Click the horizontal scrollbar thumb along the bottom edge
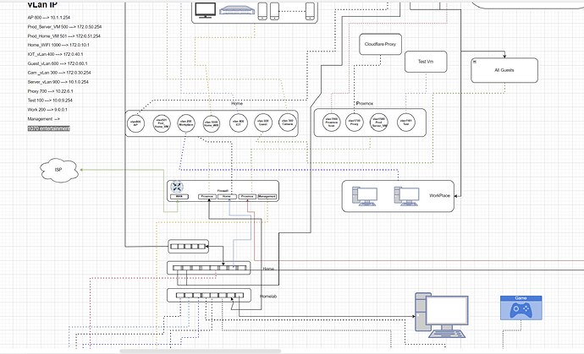 coord(201,351)
